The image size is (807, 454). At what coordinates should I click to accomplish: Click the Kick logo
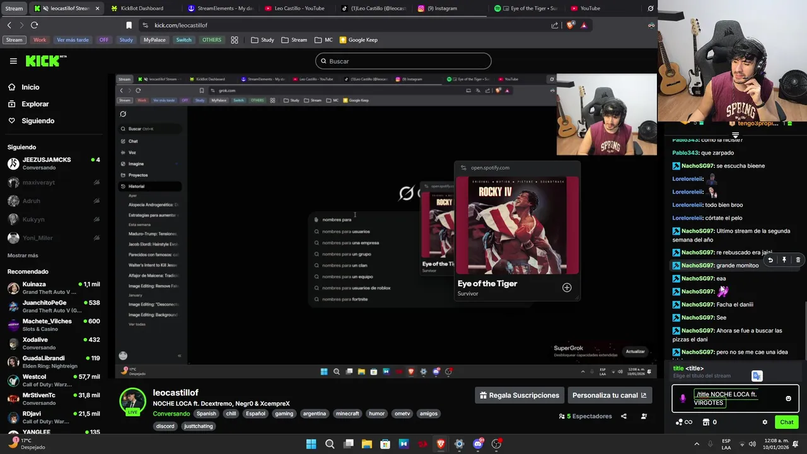pyautogui.click(x=46, y=61)
